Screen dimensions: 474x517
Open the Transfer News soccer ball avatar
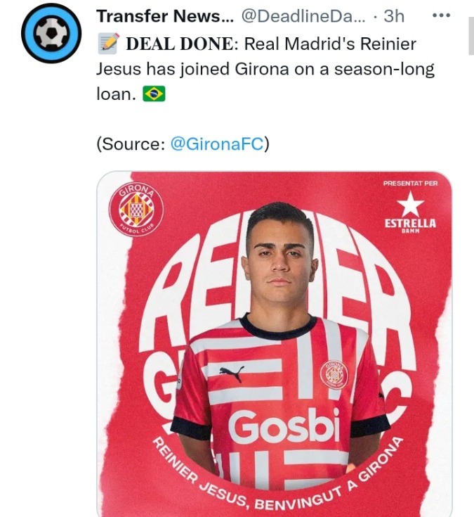pos(51,33)
